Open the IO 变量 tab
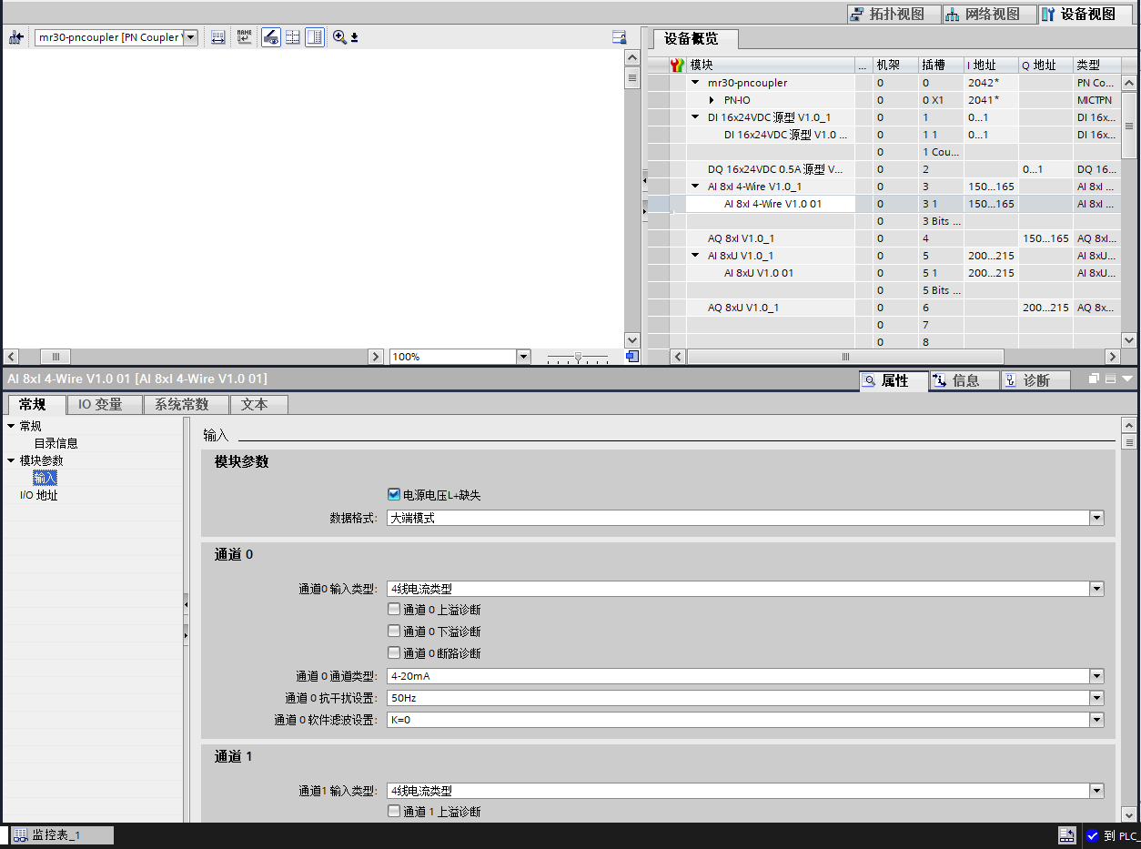The height and width of the screenshot is (849, 1141). tap(100, 404)
